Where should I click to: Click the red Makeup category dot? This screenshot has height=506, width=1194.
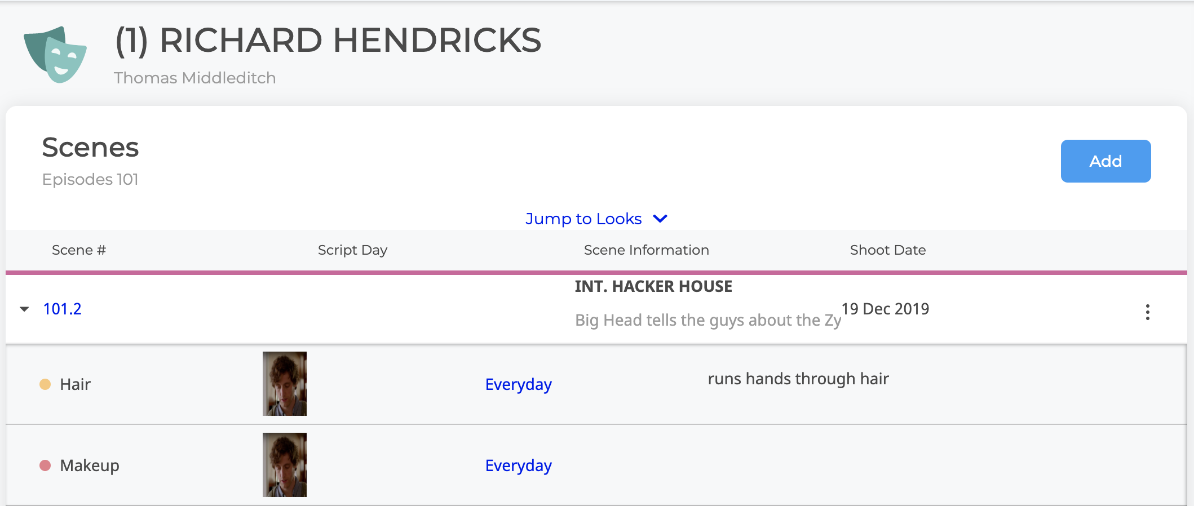[45, 465]
